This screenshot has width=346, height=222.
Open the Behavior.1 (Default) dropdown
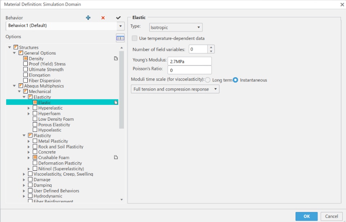120,26
